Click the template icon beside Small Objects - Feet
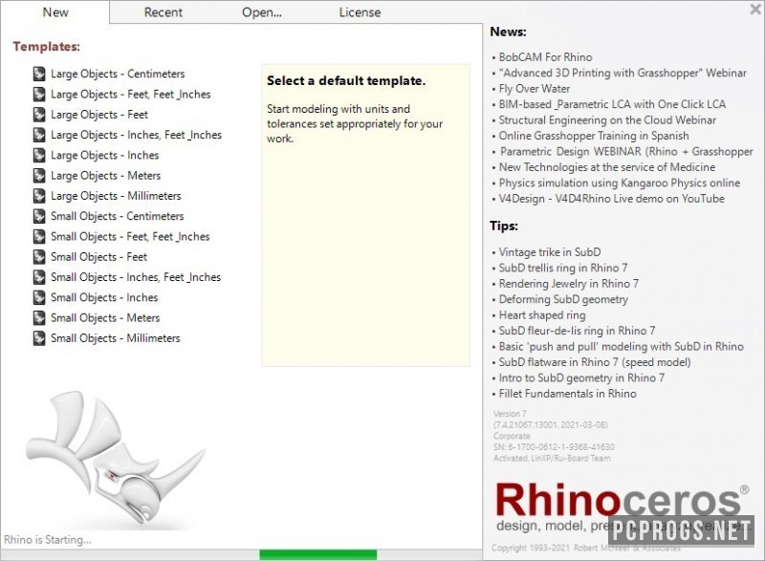 [39, 257]
